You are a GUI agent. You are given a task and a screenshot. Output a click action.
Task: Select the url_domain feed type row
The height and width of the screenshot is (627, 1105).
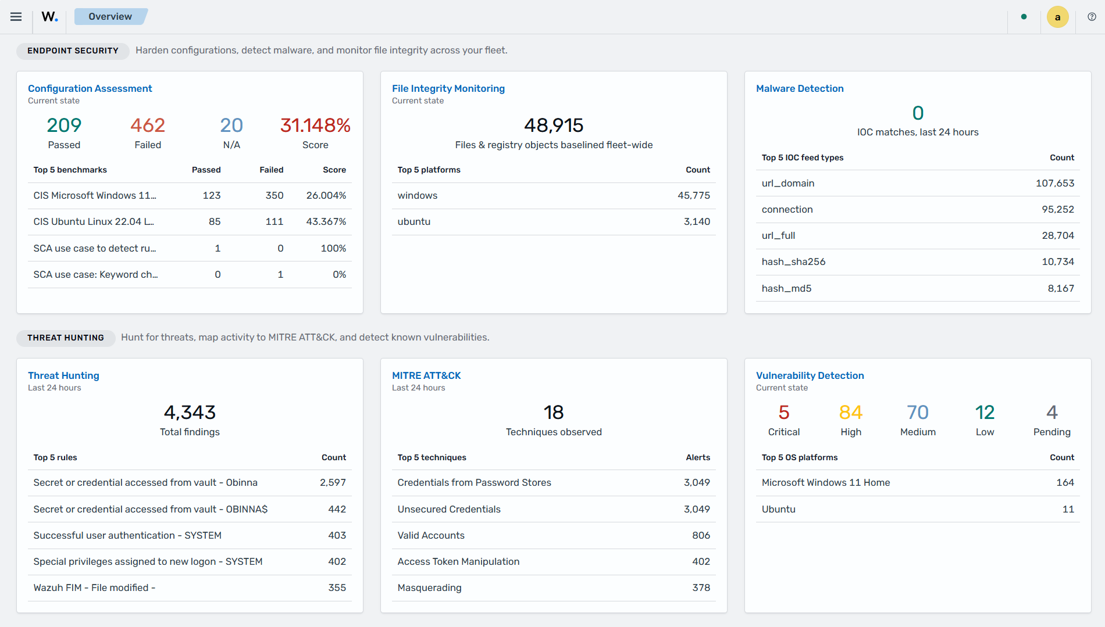918,183
